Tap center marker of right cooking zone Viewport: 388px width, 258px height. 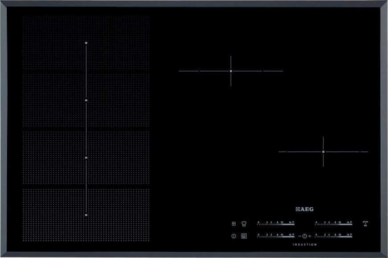point(323,152)
